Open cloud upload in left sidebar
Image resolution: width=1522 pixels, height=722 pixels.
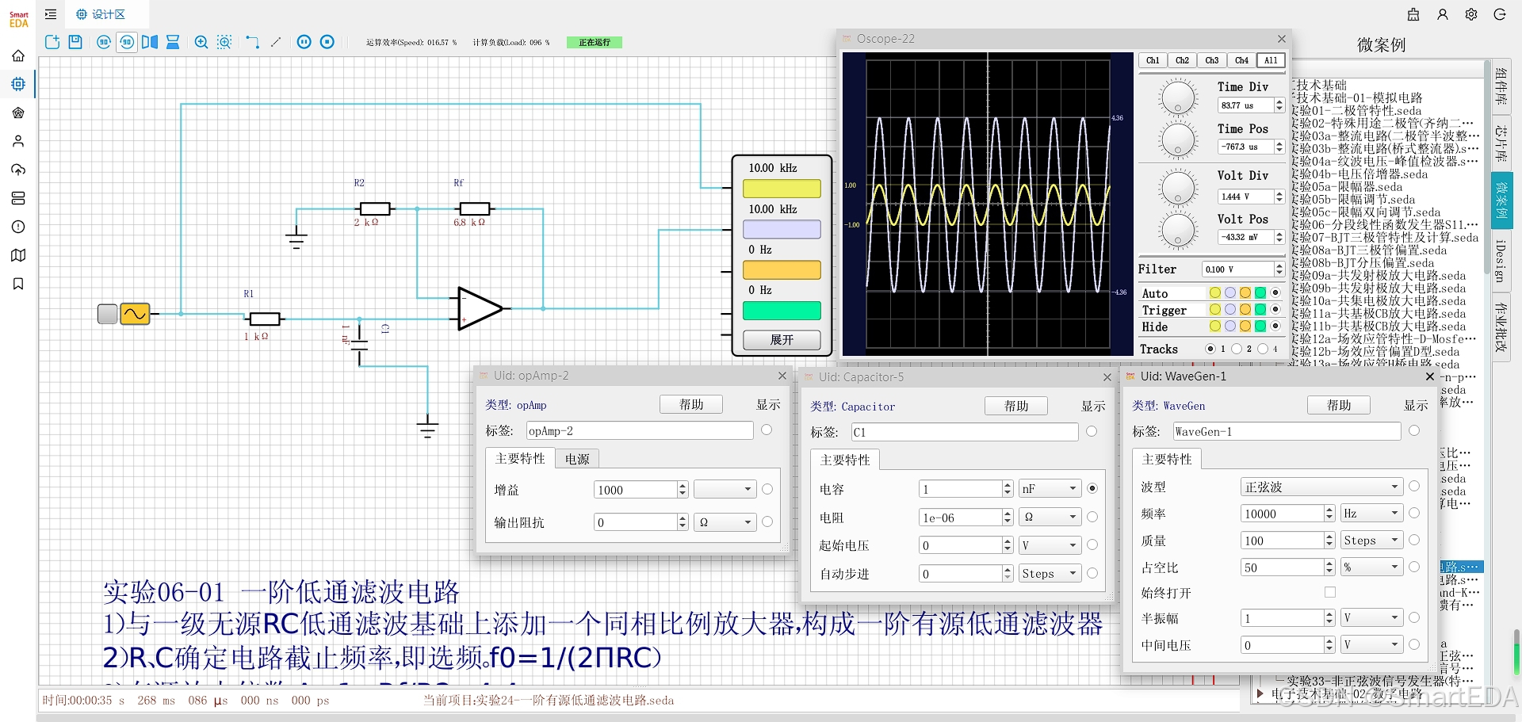[x=18, y=170]
